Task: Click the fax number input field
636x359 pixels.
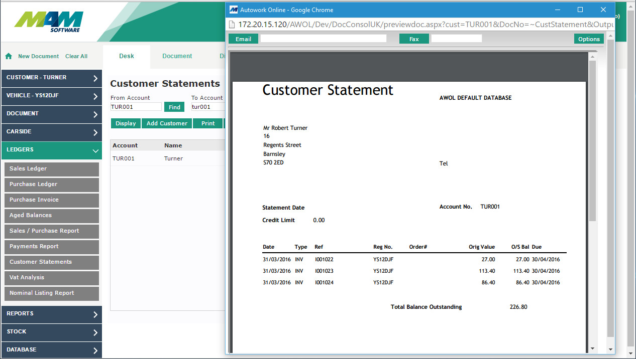Action: (456, 39)
